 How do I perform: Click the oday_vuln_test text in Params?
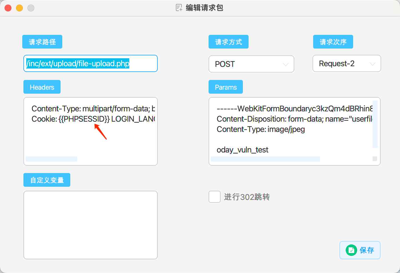pos(242,150)
